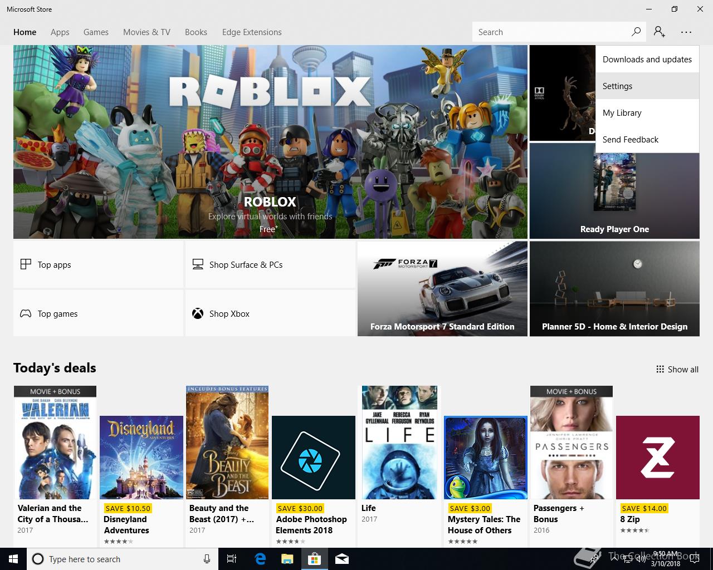Screen dimensions: 713x570
Task: Choose My Library from the menu
Action: tap(647, 112)
